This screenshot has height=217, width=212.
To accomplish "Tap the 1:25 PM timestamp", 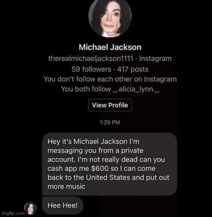I will pyautogui.click(x=110, y=122).
